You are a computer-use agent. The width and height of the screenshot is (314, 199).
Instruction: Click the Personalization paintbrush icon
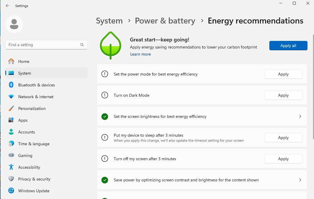tap(11, 108)
